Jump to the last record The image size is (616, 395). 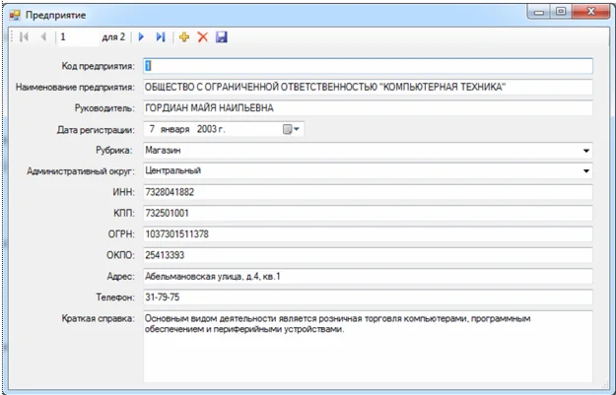160,37
